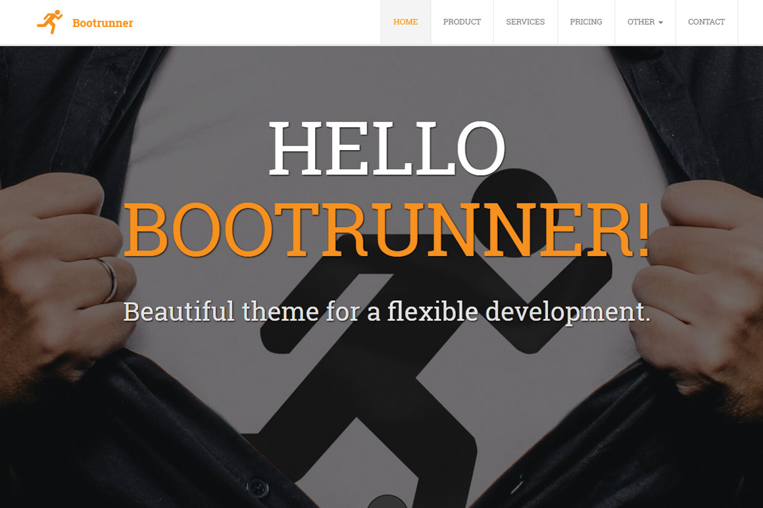Select the Bootrunner logo to return home

tap(84, 22)
